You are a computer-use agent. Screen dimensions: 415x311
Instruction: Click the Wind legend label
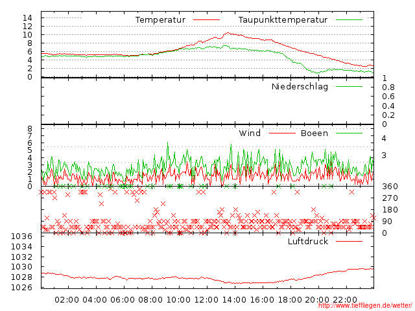point(250,133)
